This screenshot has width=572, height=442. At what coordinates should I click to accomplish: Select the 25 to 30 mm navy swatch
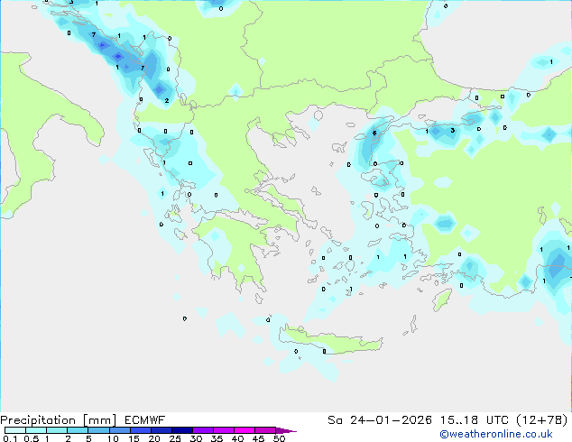181,430
